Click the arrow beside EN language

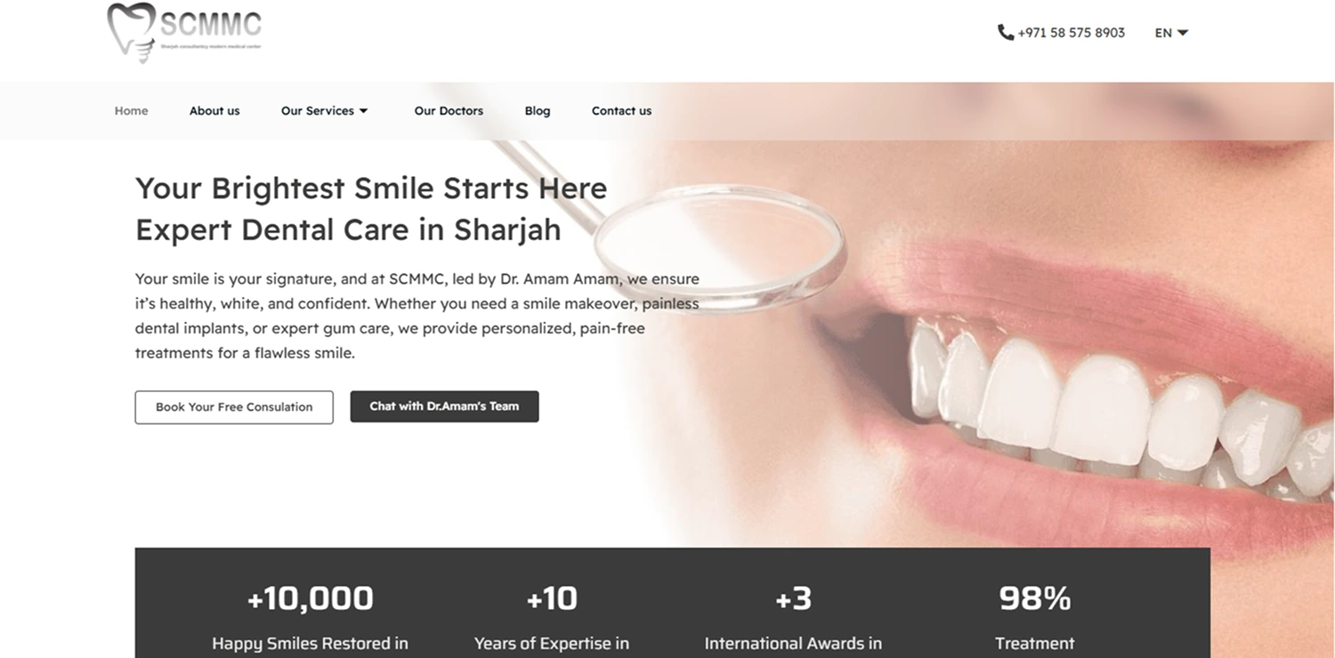(1183, 33)
